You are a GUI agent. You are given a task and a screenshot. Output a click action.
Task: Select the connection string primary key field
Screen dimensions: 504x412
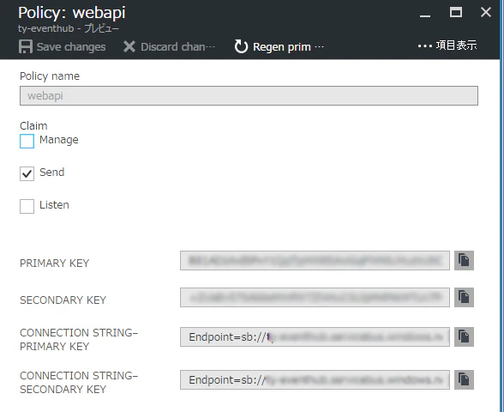[x=315, y=337]
